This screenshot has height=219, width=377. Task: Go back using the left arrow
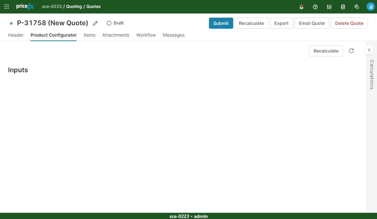click(11, 23)
